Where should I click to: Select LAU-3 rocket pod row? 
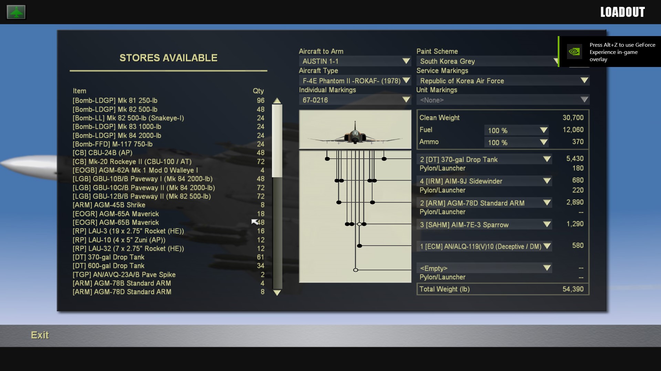point(169,231)
